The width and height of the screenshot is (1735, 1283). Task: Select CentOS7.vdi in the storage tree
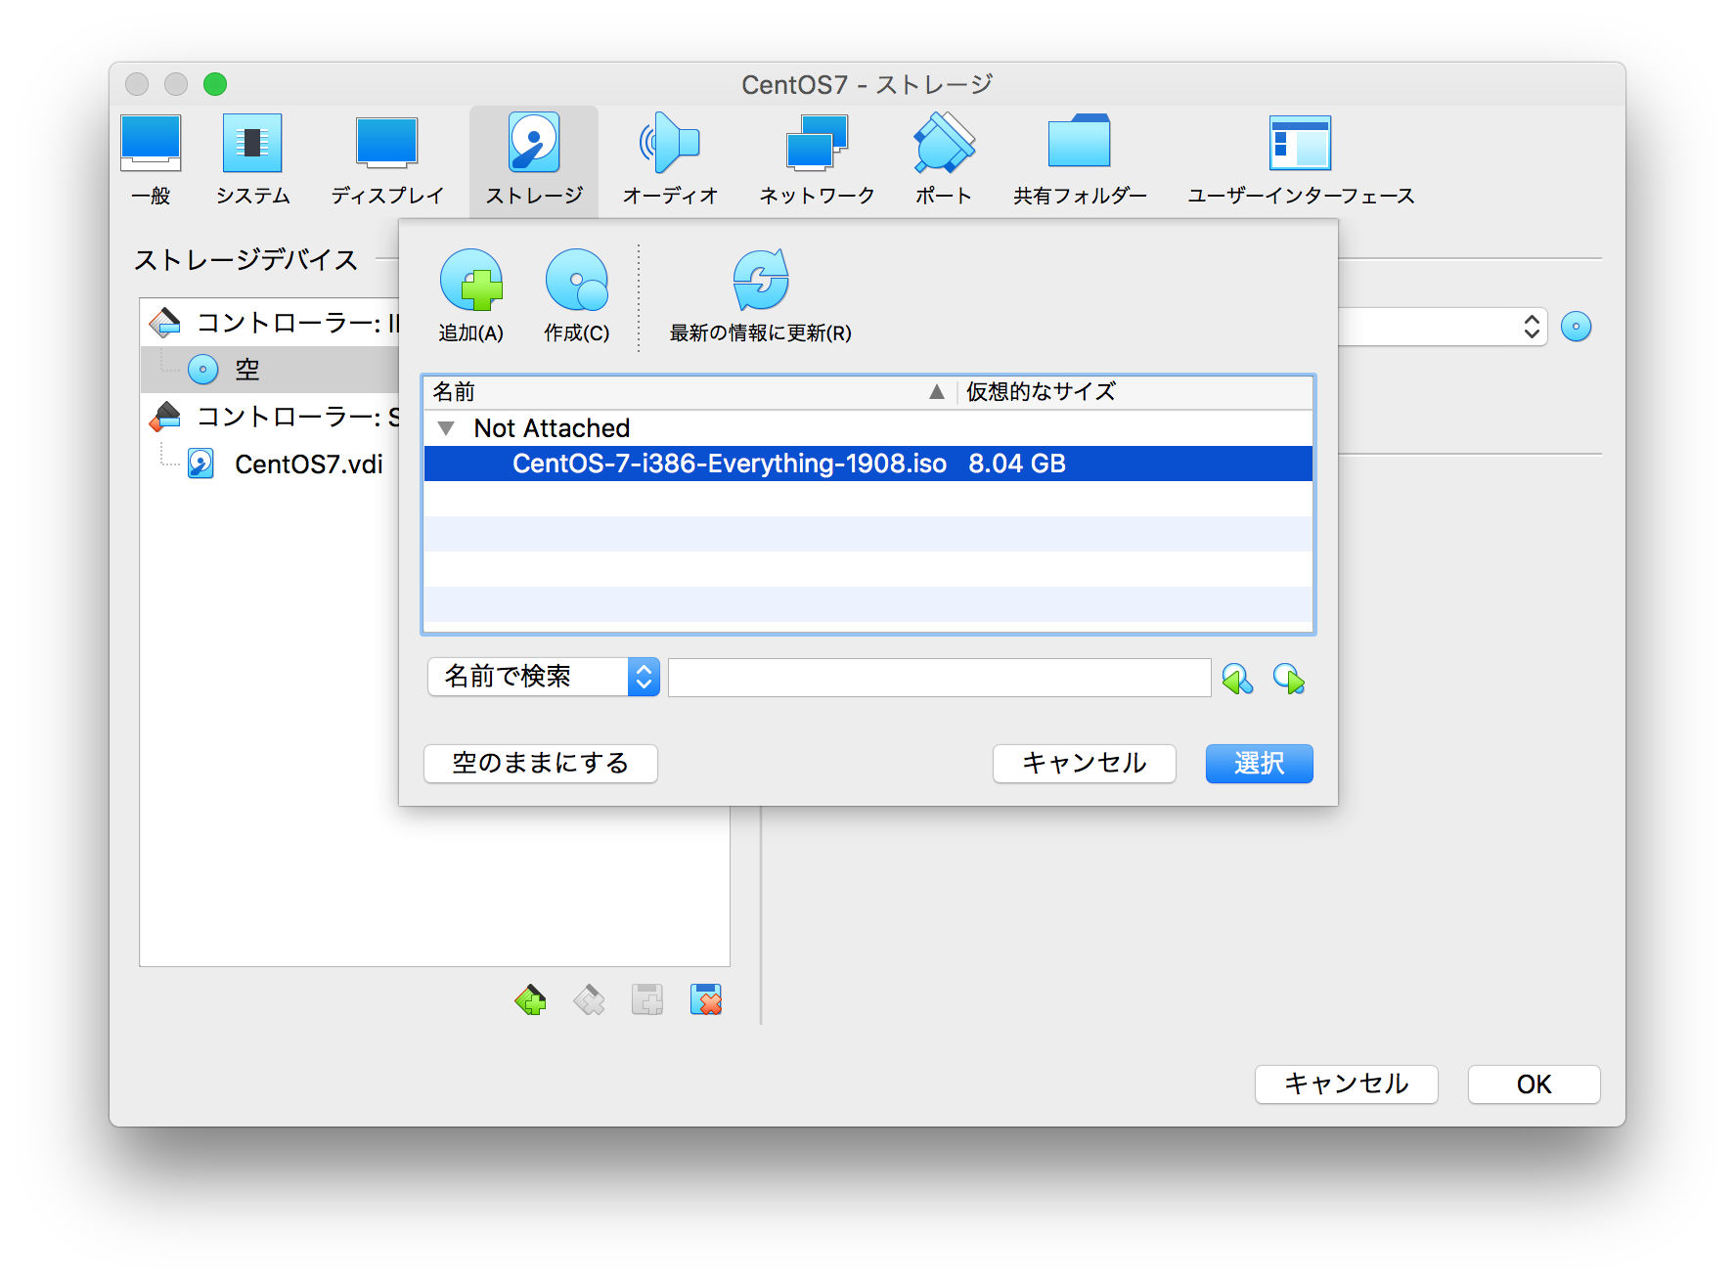(309, 464)
